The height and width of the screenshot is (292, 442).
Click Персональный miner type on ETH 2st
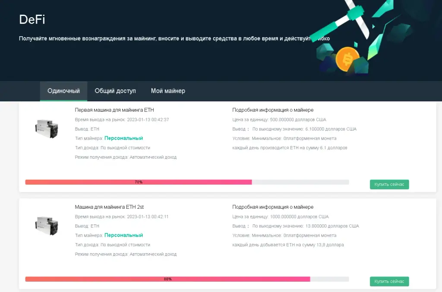click(124, 235)
